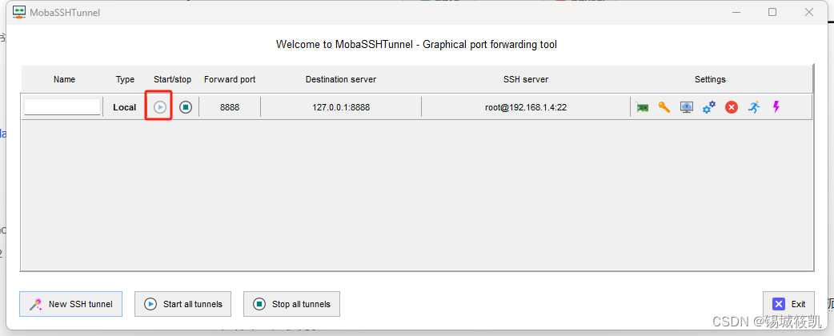Click the monitor cloud proxy icon
The width and height of the screenshot is (834, 336).
pos(687,107)
